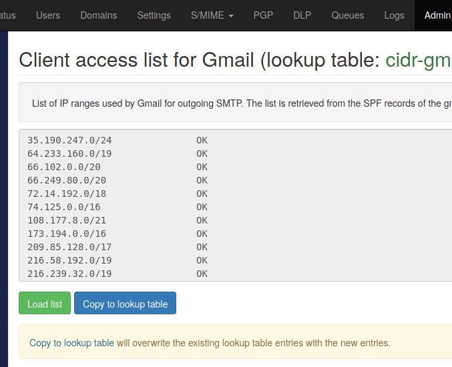
Task: Select the 64.233.160.0/19 entry
Action: click(x=69, y=153)
